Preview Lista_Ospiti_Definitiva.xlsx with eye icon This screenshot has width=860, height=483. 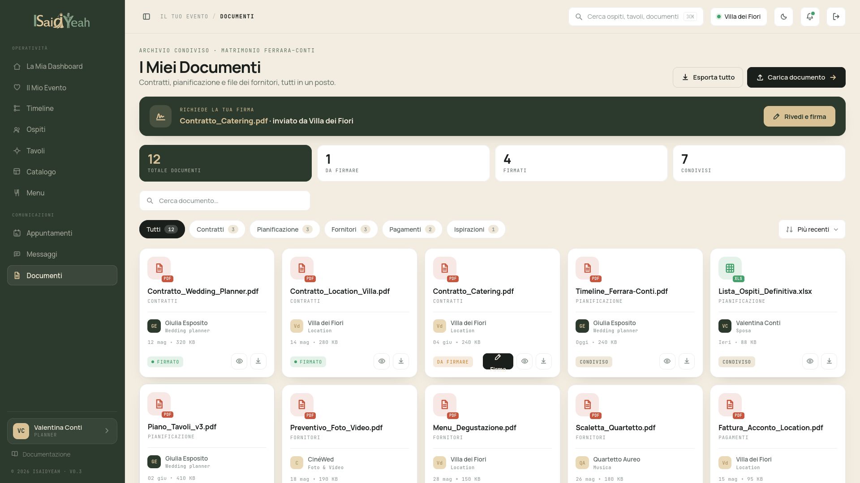[810, 361]
